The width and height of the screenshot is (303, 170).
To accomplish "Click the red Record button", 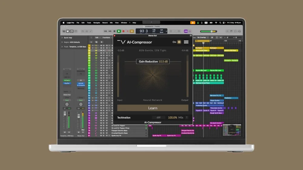I will (x=124, y=31).
